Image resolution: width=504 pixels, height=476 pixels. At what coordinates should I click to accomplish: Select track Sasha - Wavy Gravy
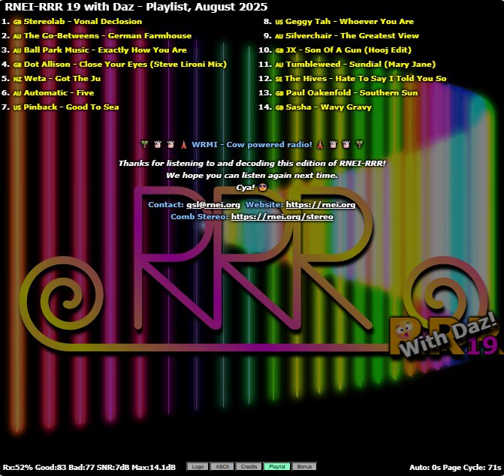(328, 107)
